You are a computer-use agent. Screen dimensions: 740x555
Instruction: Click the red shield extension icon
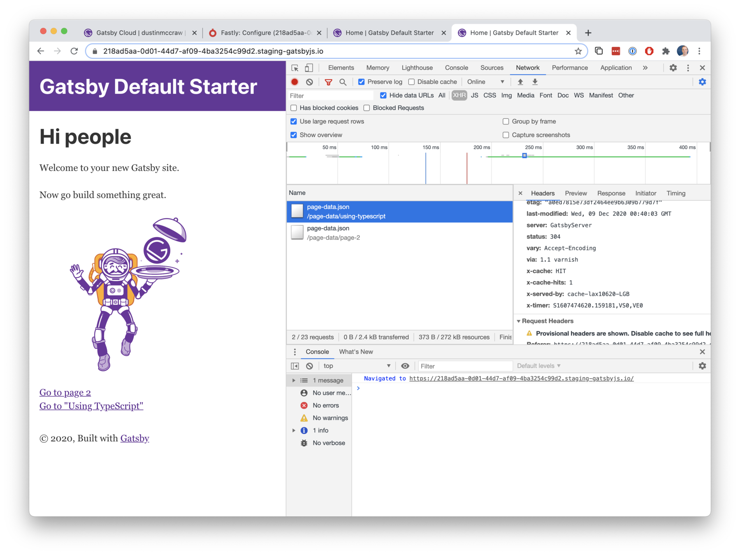649,51
